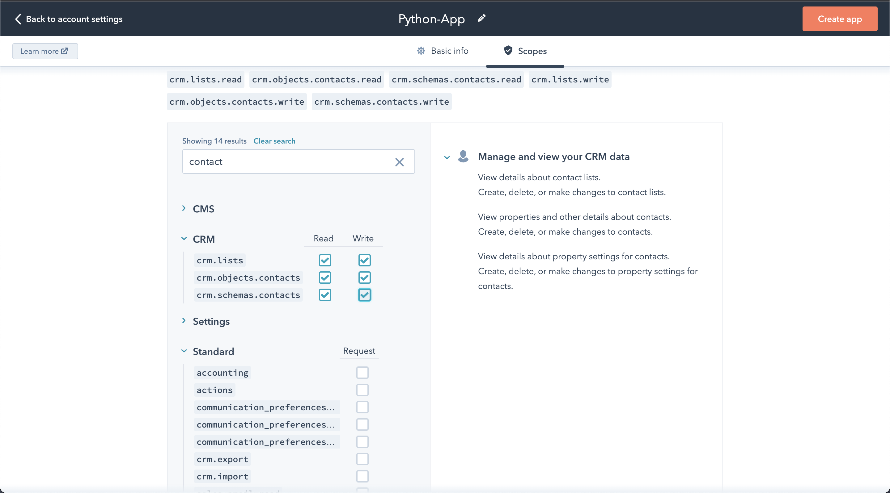Check the crm.export request checkbox
Image resolution: width=890 pixels, height=493 pixels.
pyautogui.click(x=362, y=459)
